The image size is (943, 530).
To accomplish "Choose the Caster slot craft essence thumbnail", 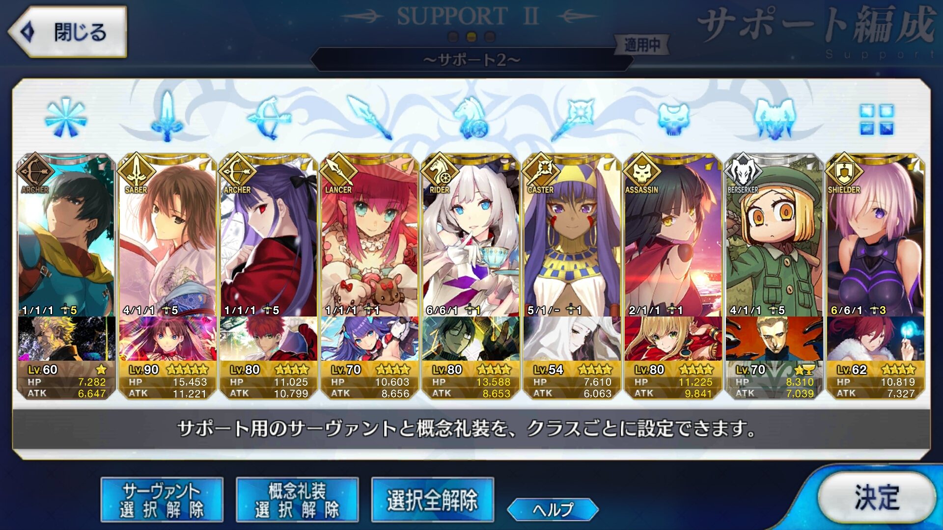I will (572, 339).
